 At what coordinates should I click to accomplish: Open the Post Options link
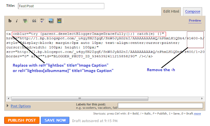[x=21, y=106]
